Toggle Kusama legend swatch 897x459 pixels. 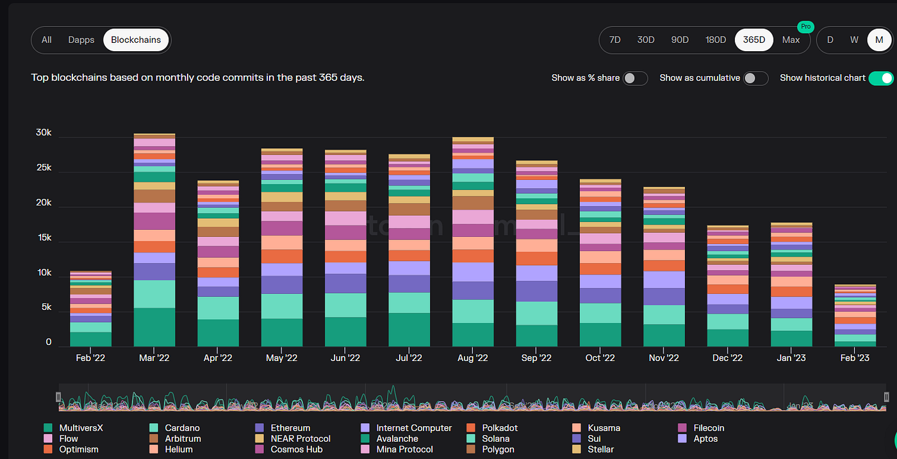coord(576,428)
